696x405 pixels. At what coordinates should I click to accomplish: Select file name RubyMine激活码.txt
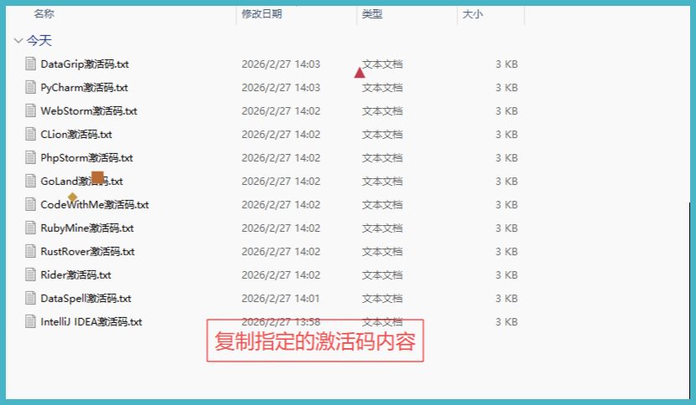(87, 228)
